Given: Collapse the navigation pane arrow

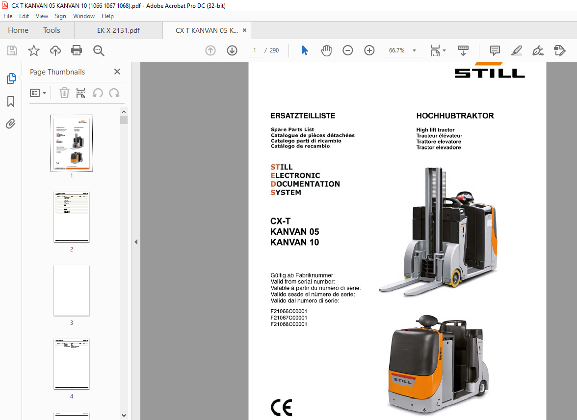Looking at the screenshot, I should tap(136, 242).
